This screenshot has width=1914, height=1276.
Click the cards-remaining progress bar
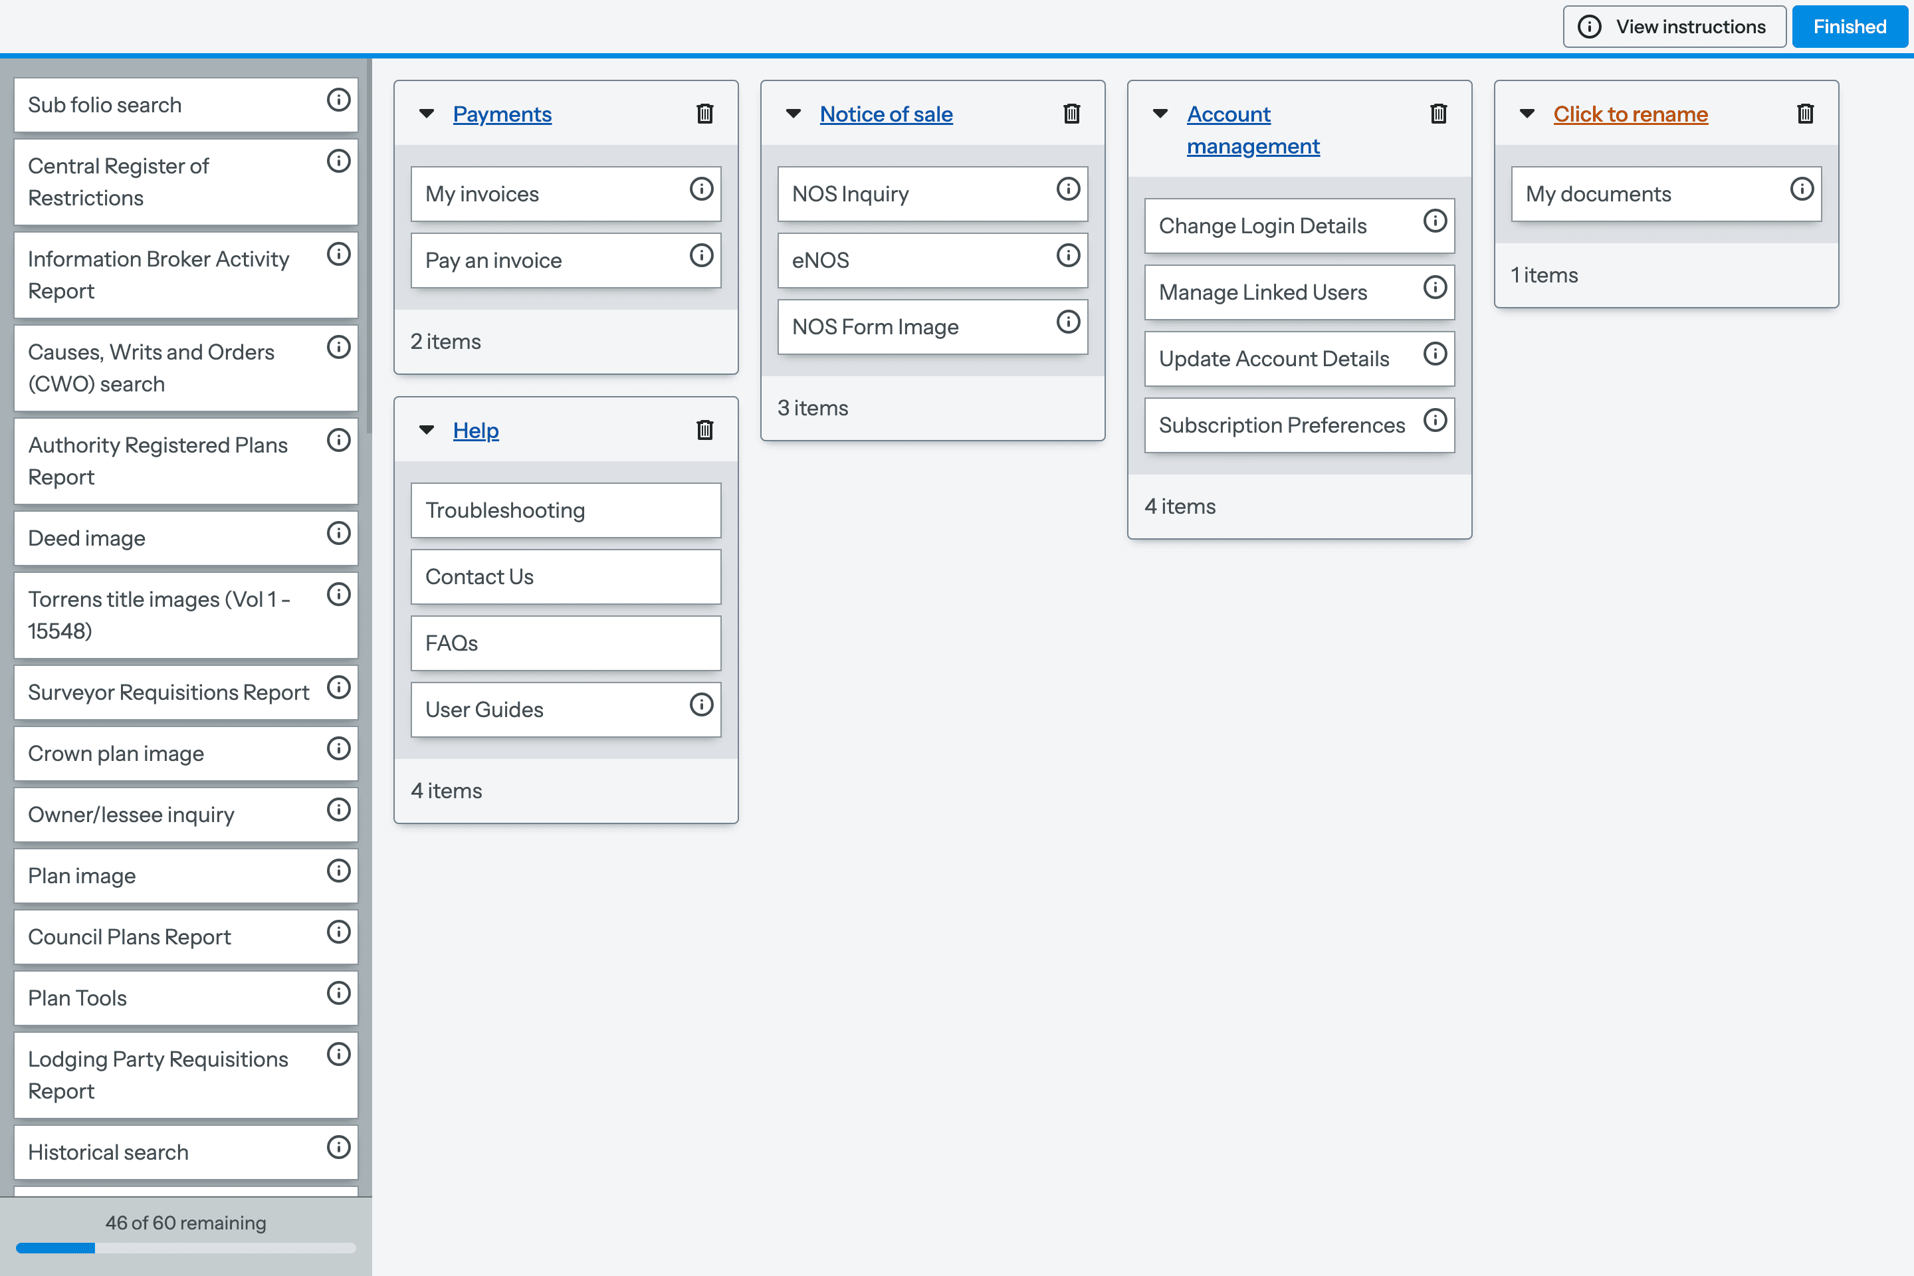click(185, 1247)
